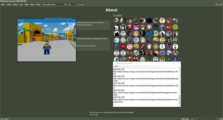This screenshot has height=120, width=223.
Task: Click the LEGO minifigure in the game window
Action: (x=47, y=48)
